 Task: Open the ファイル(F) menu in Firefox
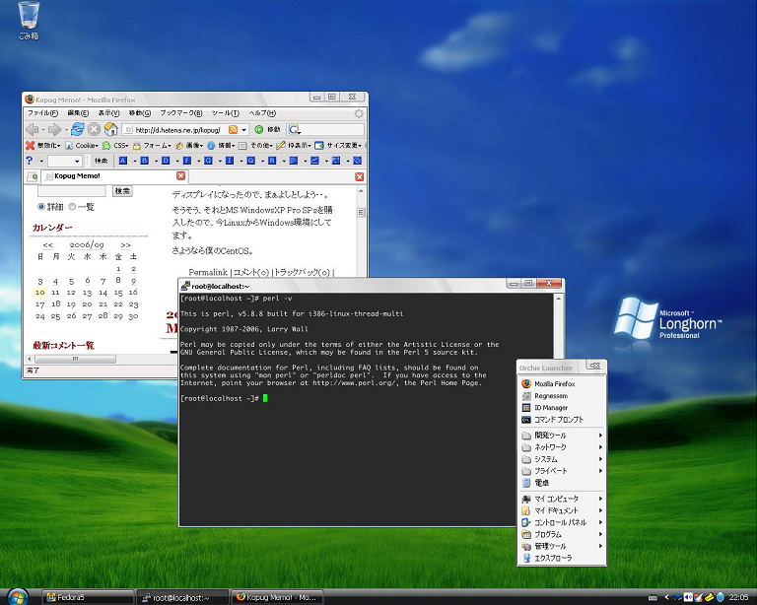(x=42, y=113)
